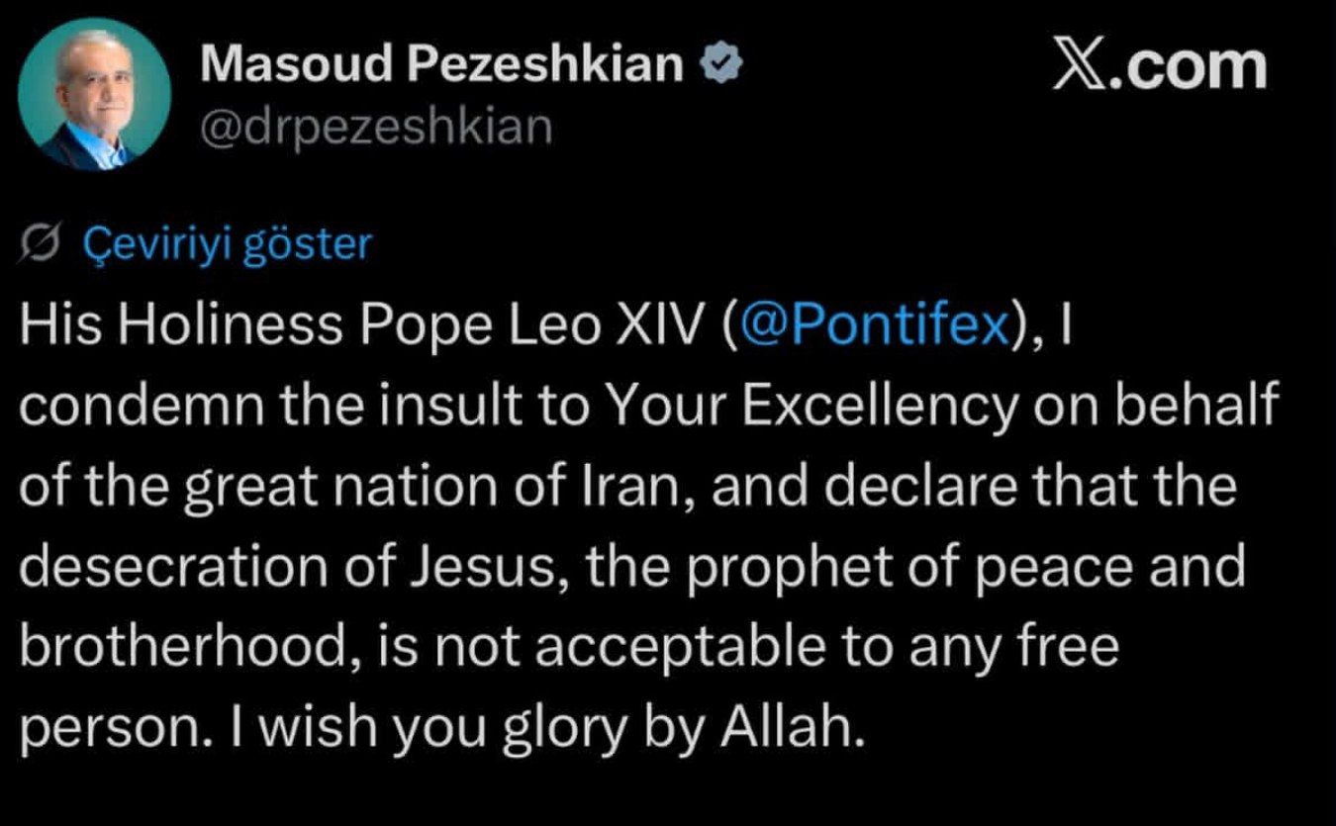The image size is (1336, 826).
Task: Open the @Pontifex mention link
Action: (x=879, y=326)
